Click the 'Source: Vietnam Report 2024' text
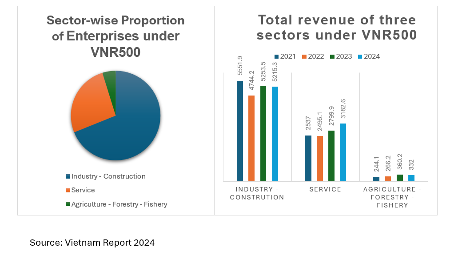This screenshot has width=458, height=259. click(92, 243)
